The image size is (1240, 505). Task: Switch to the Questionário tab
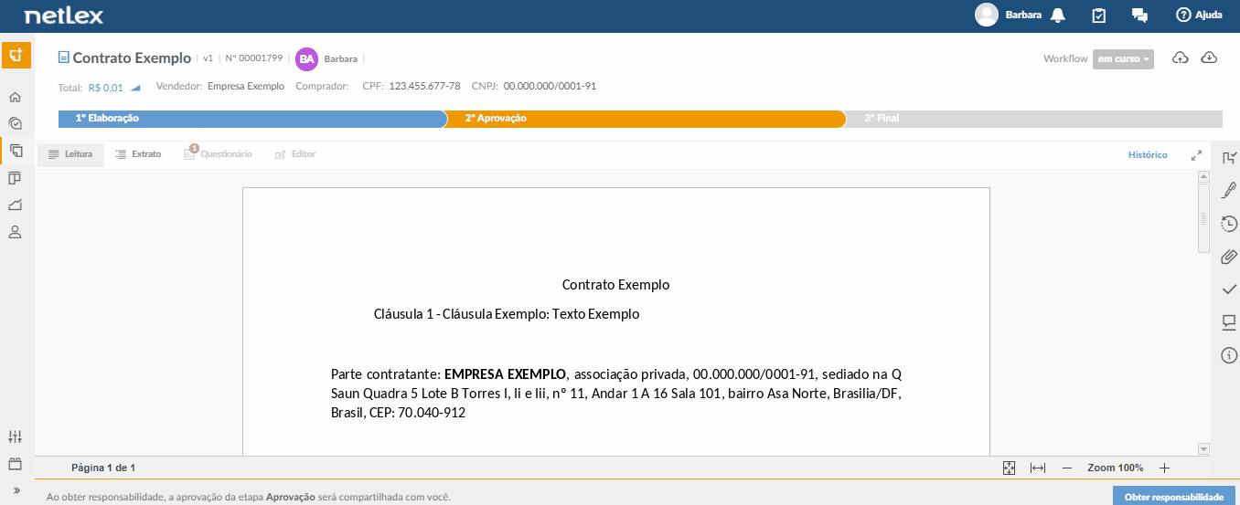pyautogui.click(x=218, y=154)
